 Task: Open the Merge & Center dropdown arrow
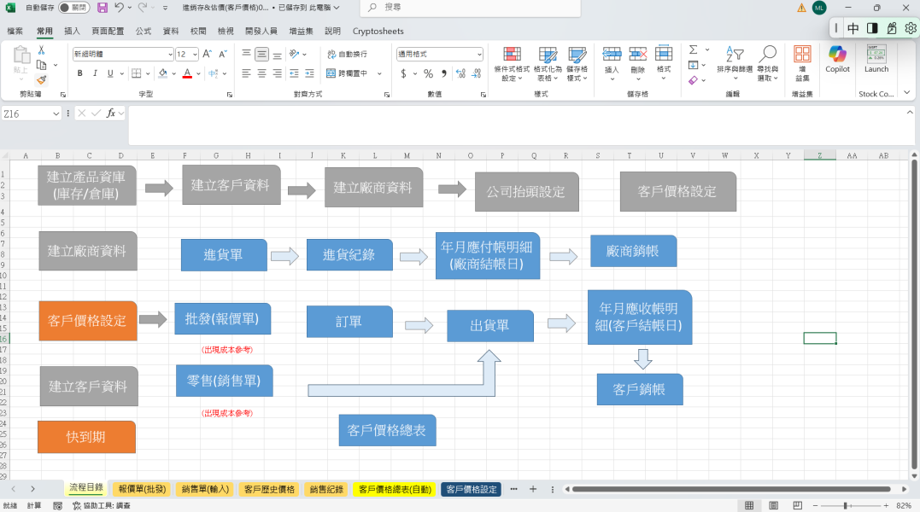[379, 73]
